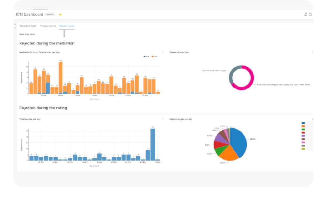The image size is (325, 203).
Task: Toggle the orange carrier legend swatch
Action: pyautogui.click(x=303, y=126)
